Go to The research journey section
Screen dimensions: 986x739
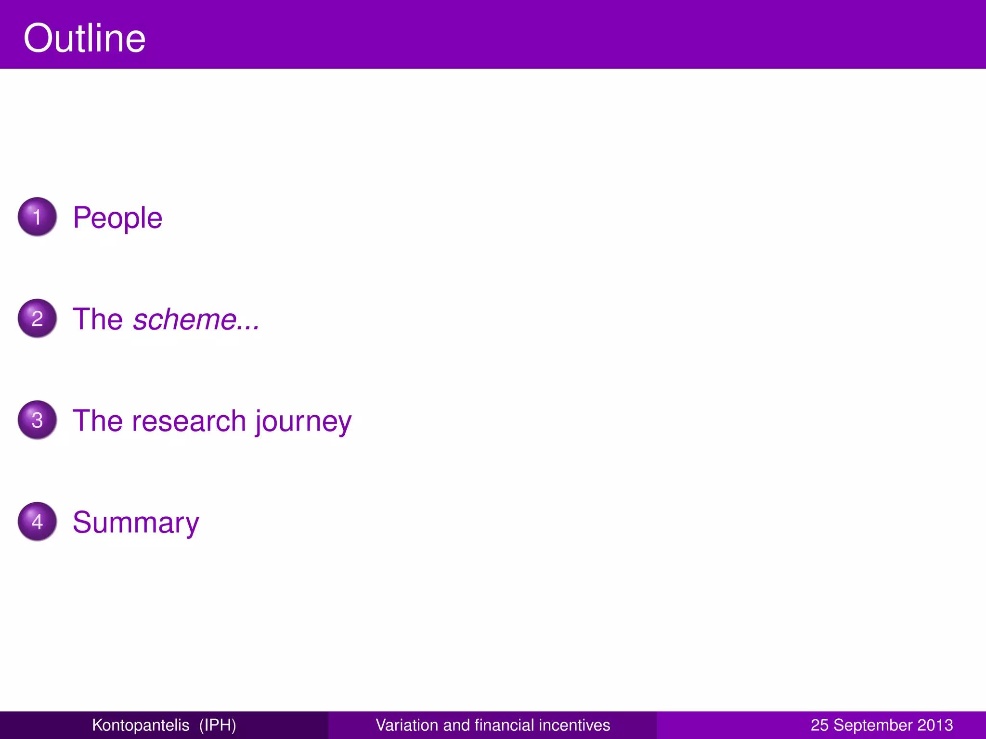[x=212, y=421]
